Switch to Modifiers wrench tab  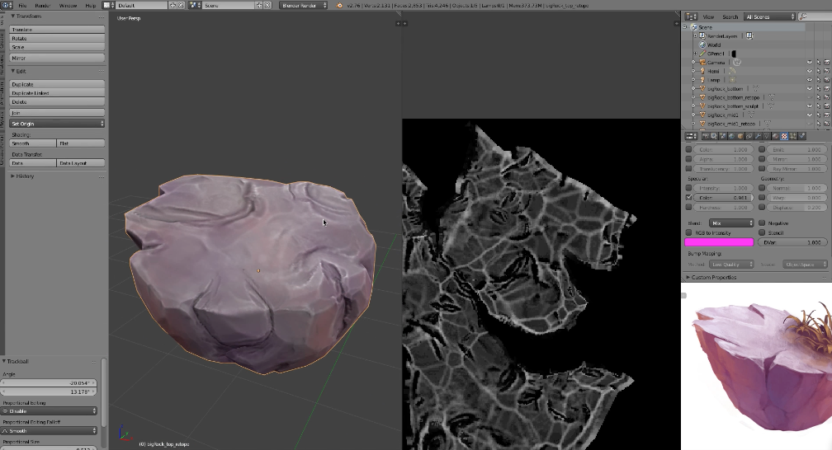coord(758,136)
